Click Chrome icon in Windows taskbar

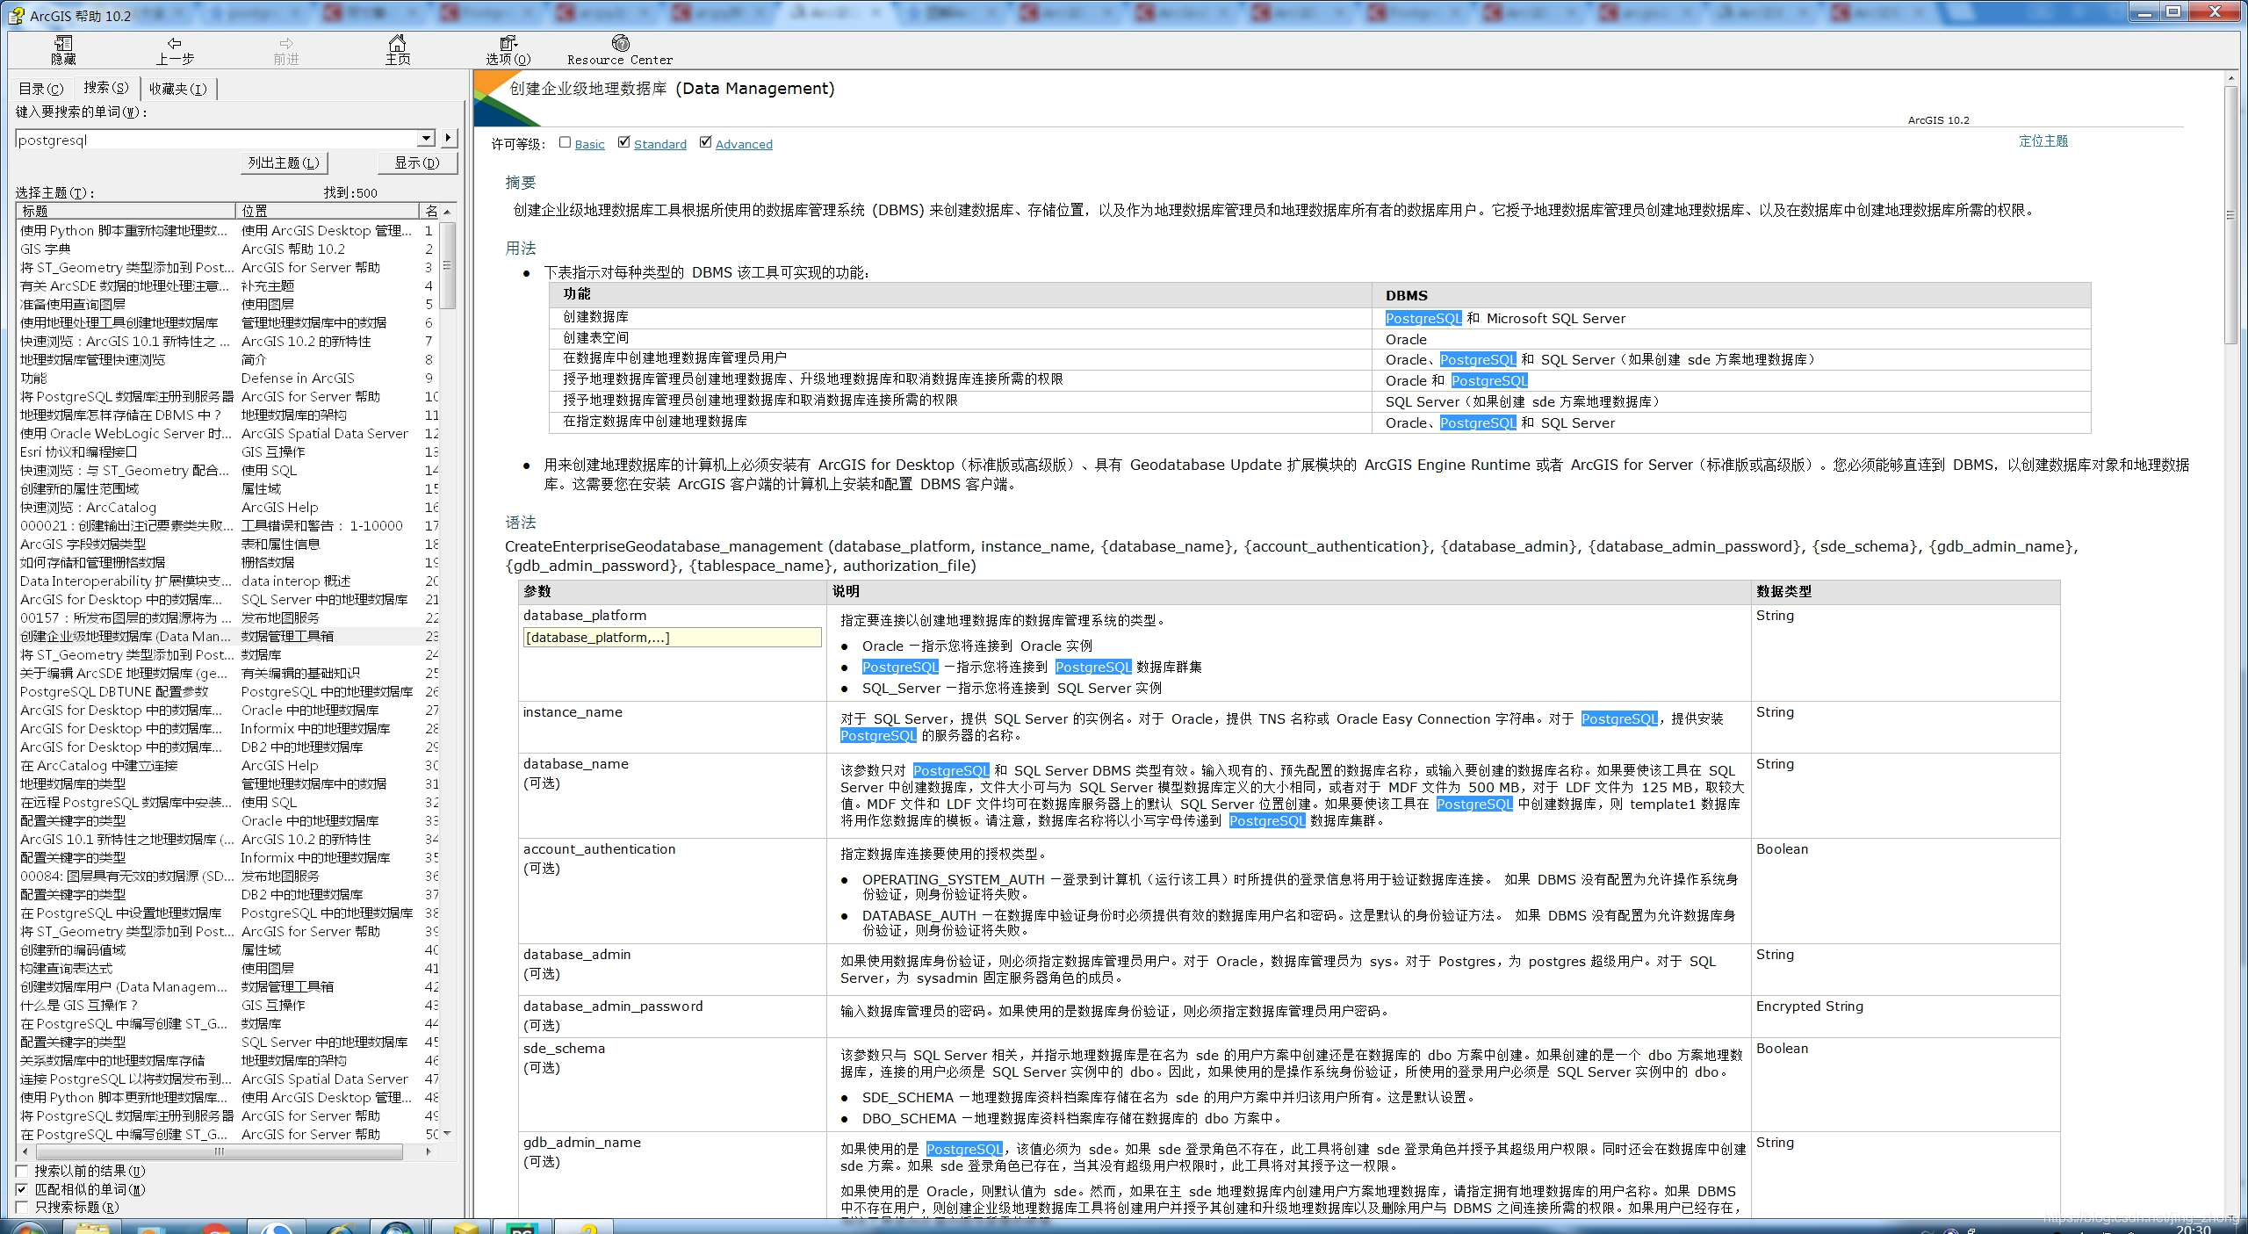[216, 1227]
